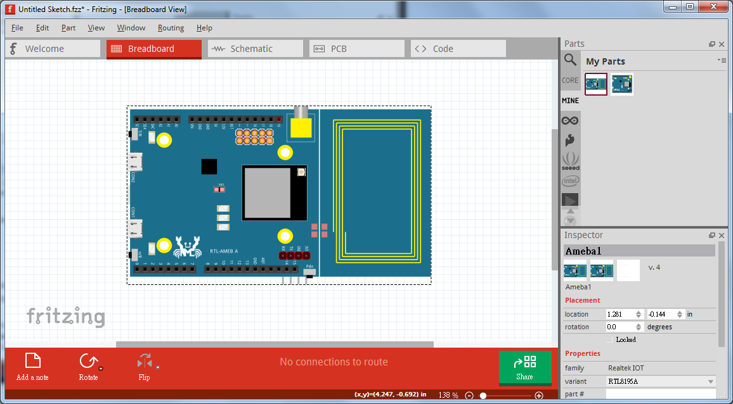The width and height of the screenshot is (733, 404).
Task: Open the View menu
Action: 96,28
